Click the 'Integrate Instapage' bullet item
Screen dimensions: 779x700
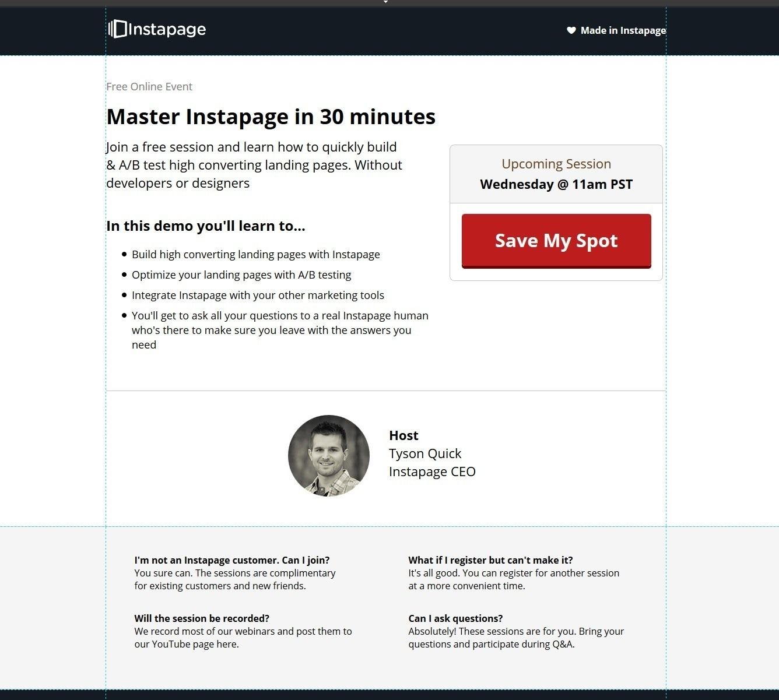pyautogui.click(x=258, y=296)
